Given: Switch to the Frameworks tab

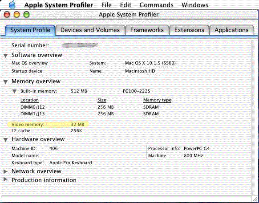Looking at the screenshot, I should (x=147, y=30).
